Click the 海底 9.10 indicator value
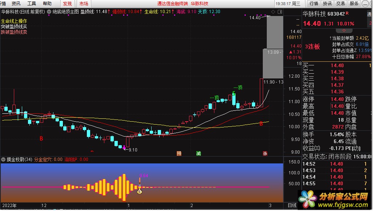This screenshot has height=211, width=374. (186, 12)
